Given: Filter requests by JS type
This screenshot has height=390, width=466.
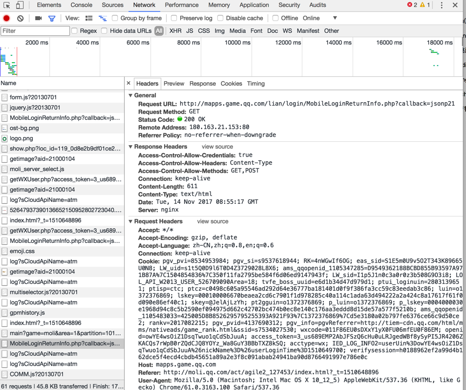Looking at the screenshot, I should (x=190, y=31).
